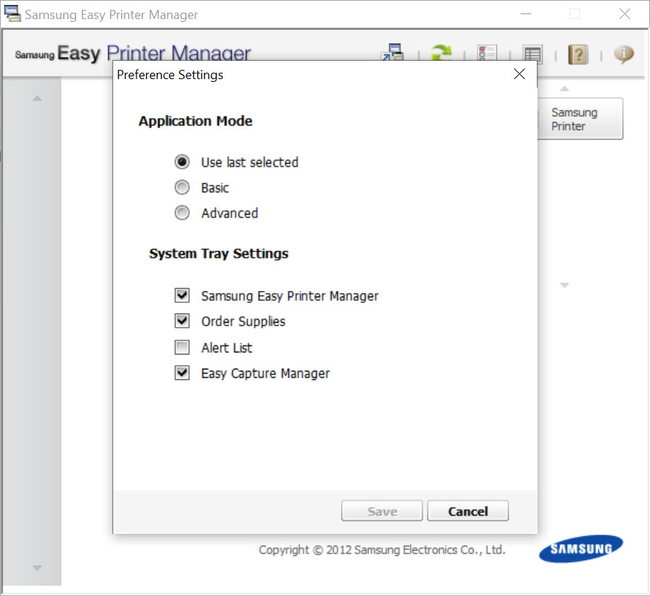
Task: Click the down arrow below Samsung Printer
Action: click(564, 285)
